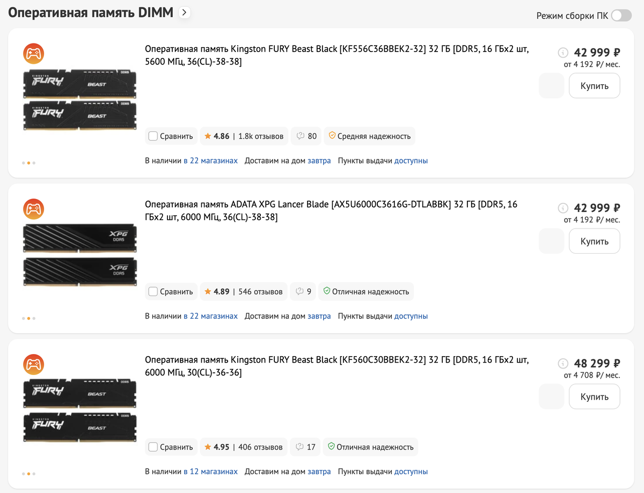
Task: Open comments bubble showing 17
Action: (x=305, y=447)
